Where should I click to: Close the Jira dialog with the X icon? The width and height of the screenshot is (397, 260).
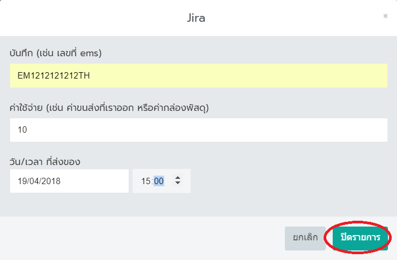point(385,16)
